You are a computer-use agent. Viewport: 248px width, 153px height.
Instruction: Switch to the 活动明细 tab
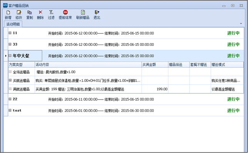[x=13, y=24]
